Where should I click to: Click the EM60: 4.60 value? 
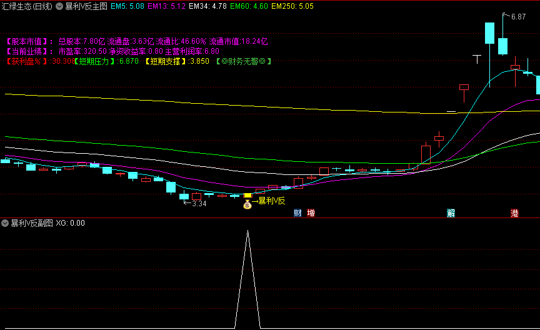249,6
